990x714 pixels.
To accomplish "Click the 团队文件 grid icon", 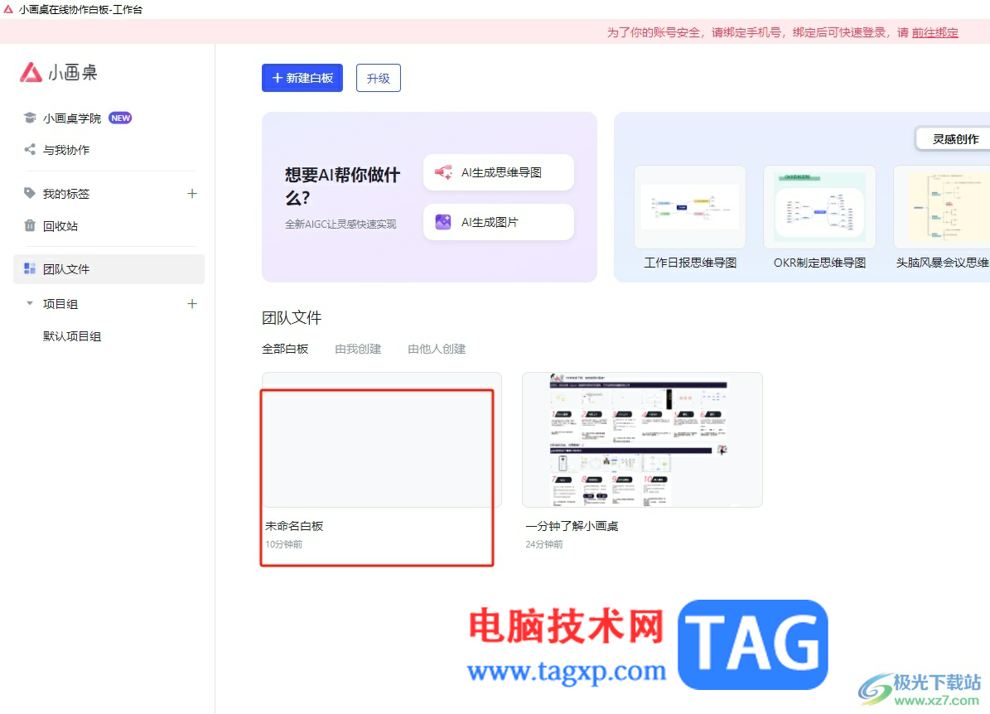I will pos(30,269).
